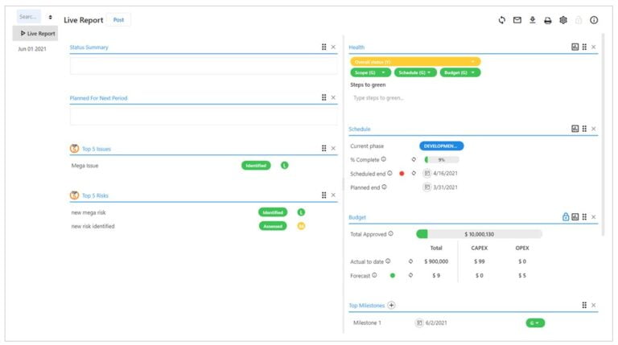Open the Mega Issue entry
This screenshot has width=618, height=345.
pos(84,166)
